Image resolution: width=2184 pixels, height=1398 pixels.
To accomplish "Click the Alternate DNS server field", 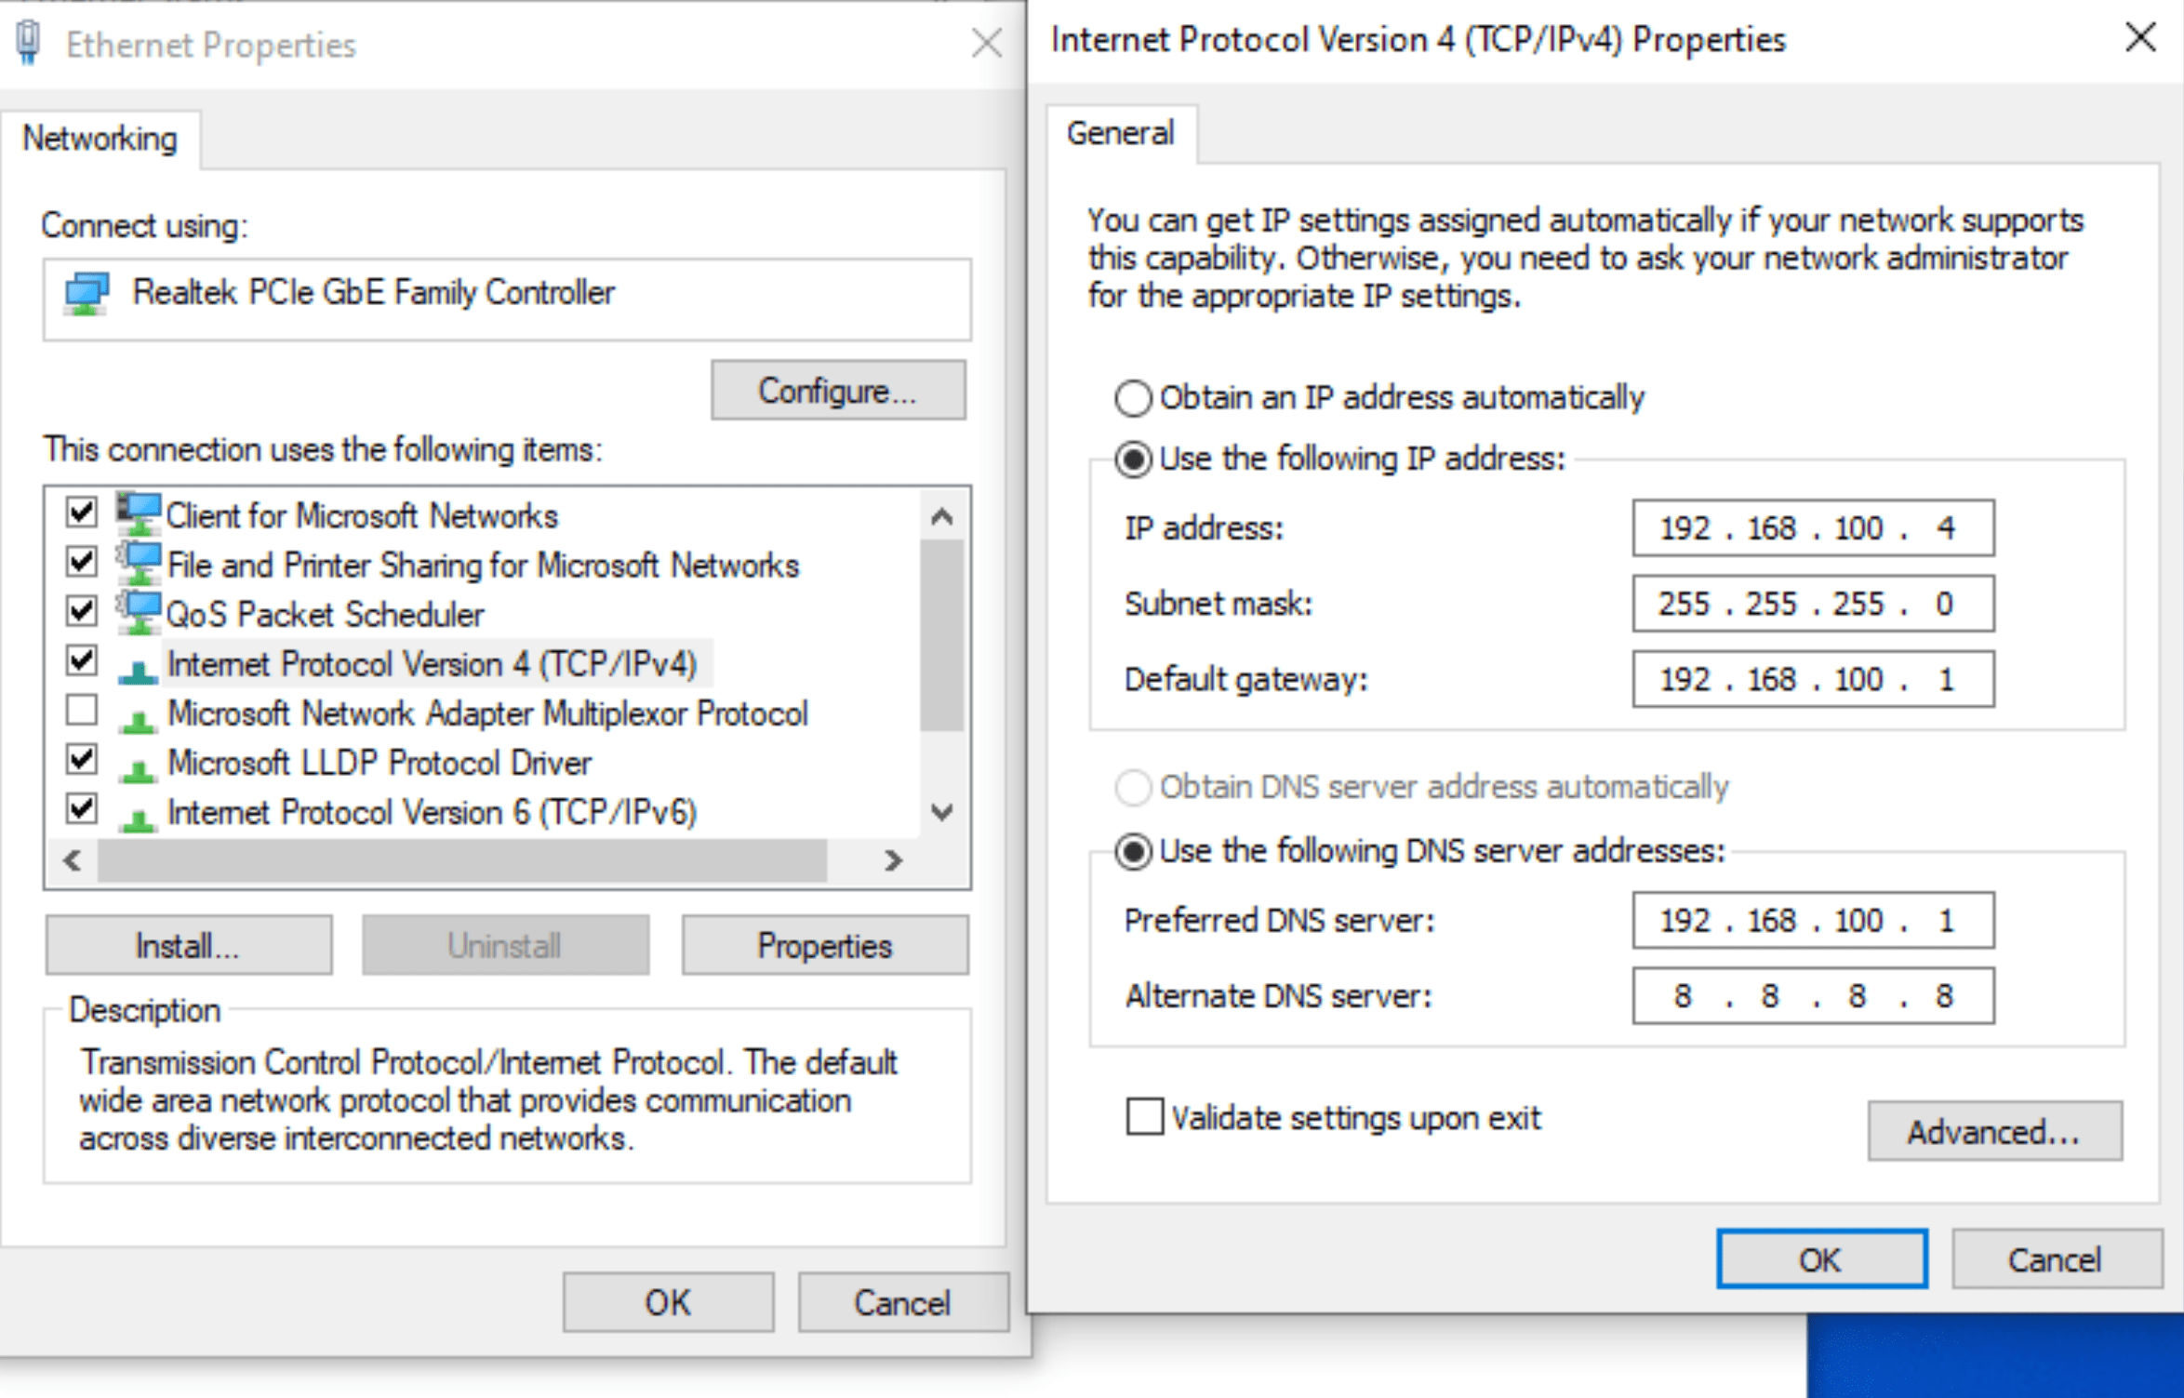I will click(1812, 996).
